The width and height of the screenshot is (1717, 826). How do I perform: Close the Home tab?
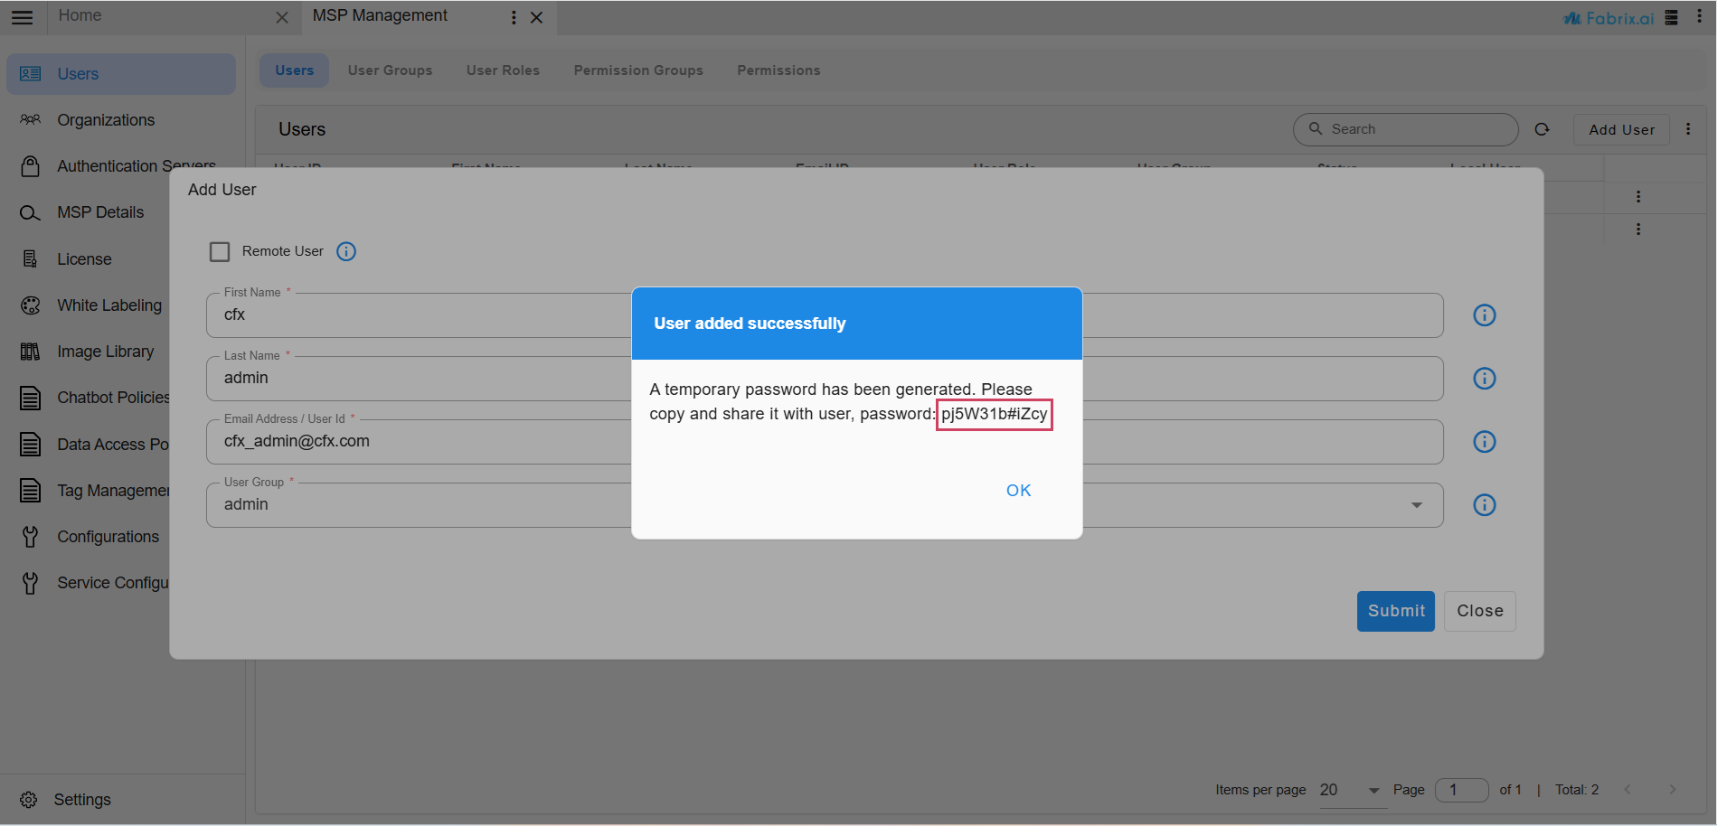[282, 18]
